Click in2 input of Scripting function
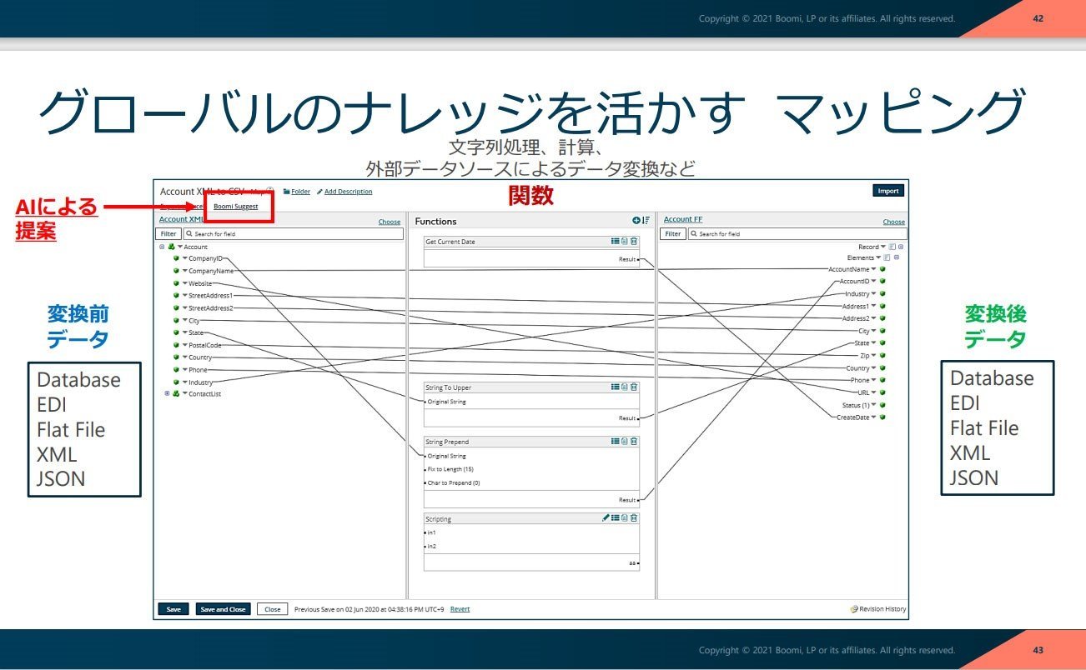 pyautogui.click(x=430, y=546)
